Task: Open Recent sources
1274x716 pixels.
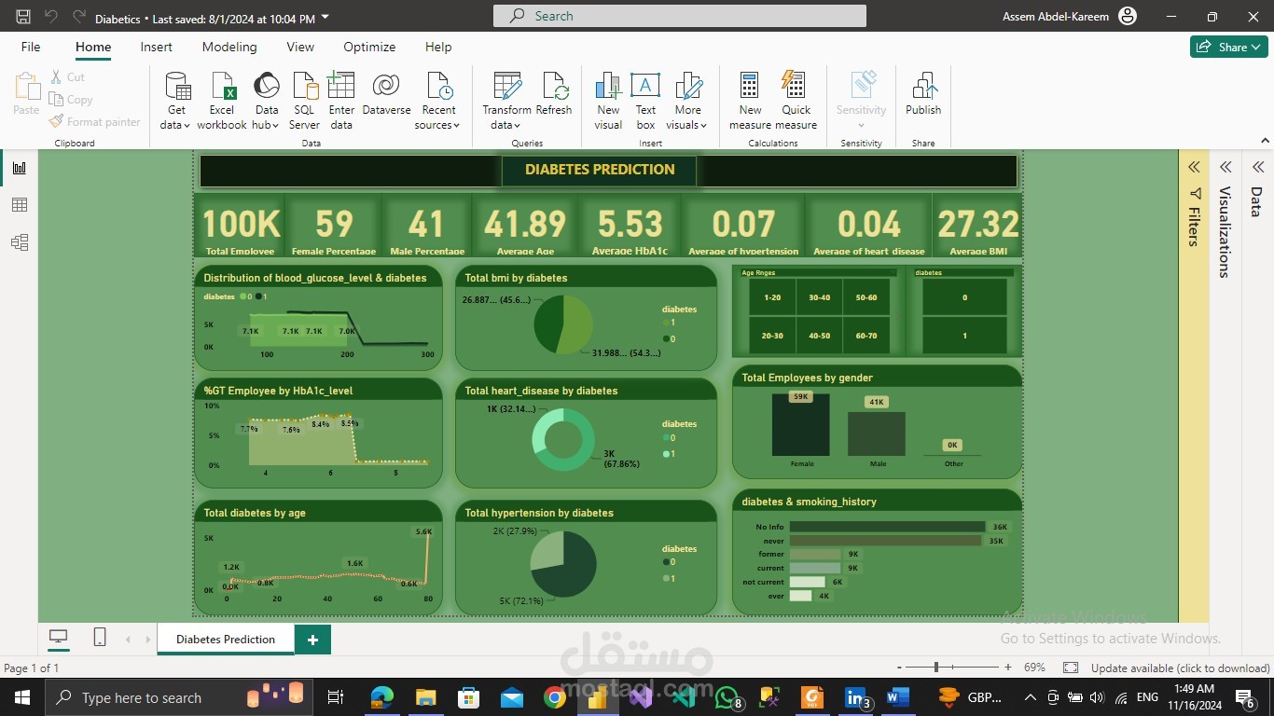Action: tap(438, 101)
